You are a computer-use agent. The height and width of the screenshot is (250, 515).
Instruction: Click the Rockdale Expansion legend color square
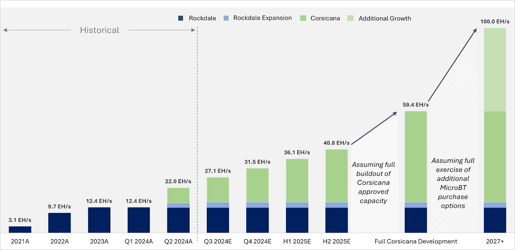[x=226, y=18]
